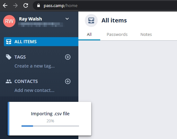Click the RW user avatar
This screenshot has height=139, width=177.
coord(9,21)
